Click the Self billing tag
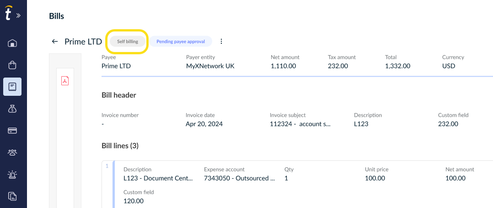 (128, 42)
